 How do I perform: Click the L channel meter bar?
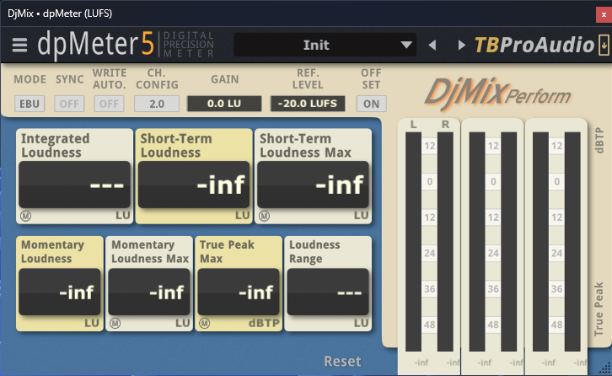(413, 242)
